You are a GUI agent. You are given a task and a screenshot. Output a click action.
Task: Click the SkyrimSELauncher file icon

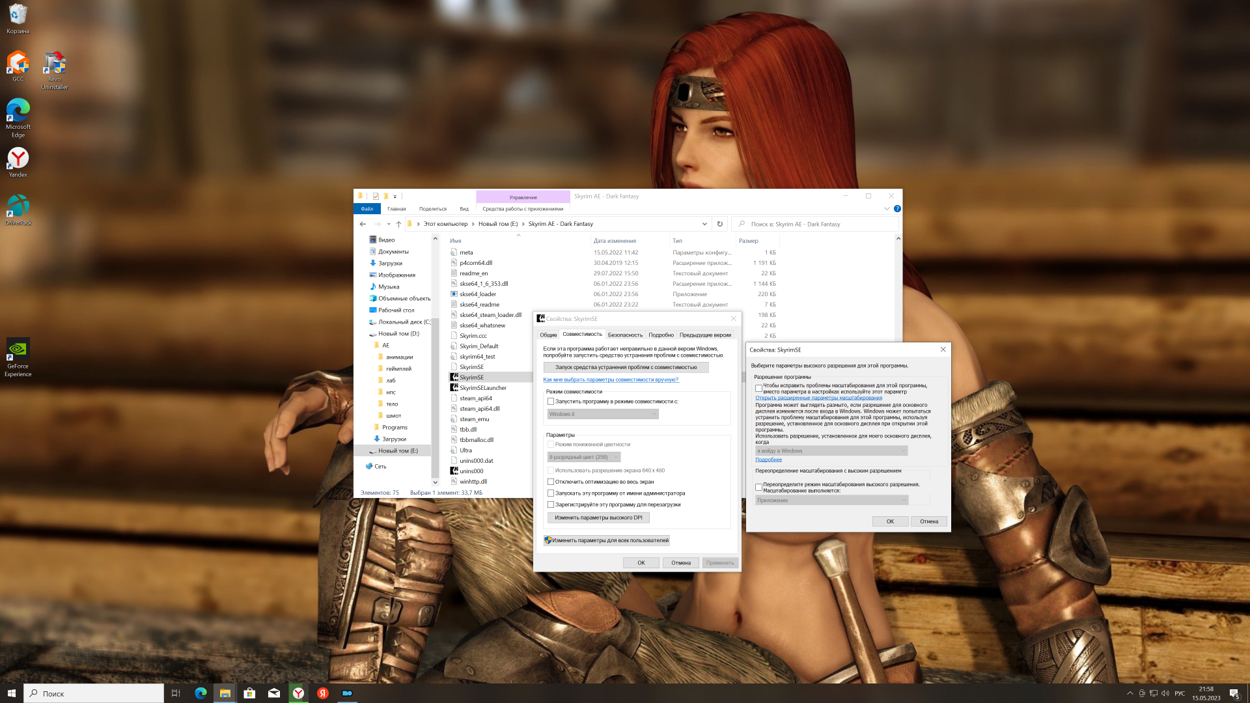point(454,388)
